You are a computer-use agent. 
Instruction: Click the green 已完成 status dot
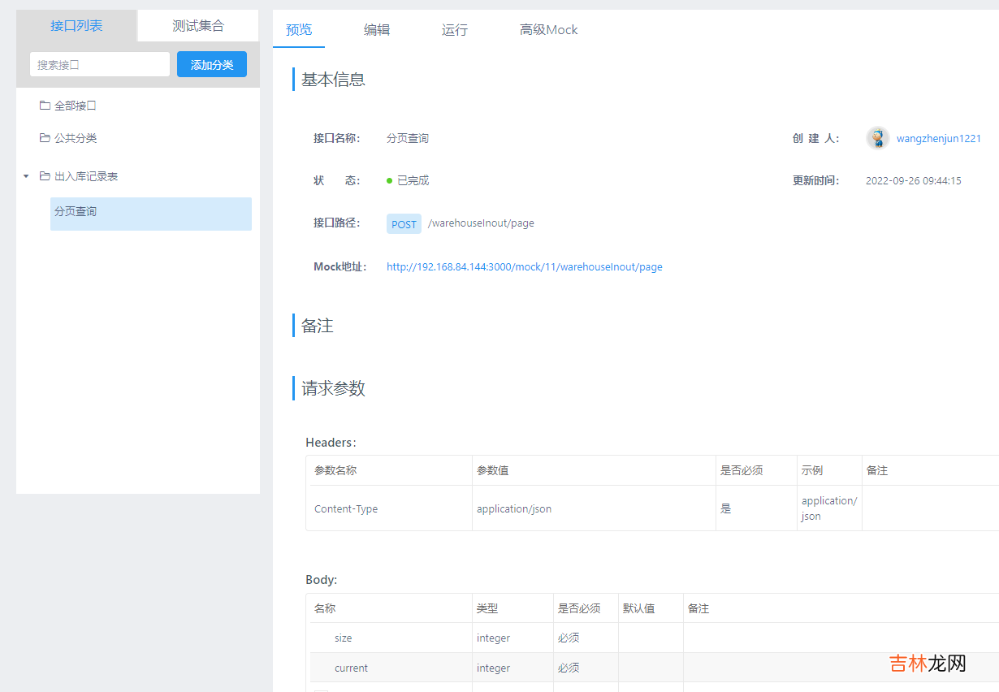point(390,180)
